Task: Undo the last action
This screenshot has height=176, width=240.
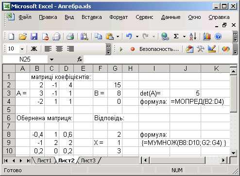Action: [129, 36]
